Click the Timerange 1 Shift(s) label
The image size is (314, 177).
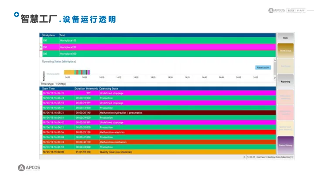[x=54, y=84]
